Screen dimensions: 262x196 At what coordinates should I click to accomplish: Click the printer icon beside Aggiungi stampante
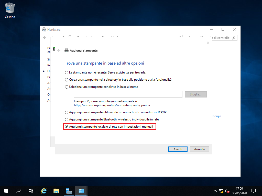click(67, 50)
